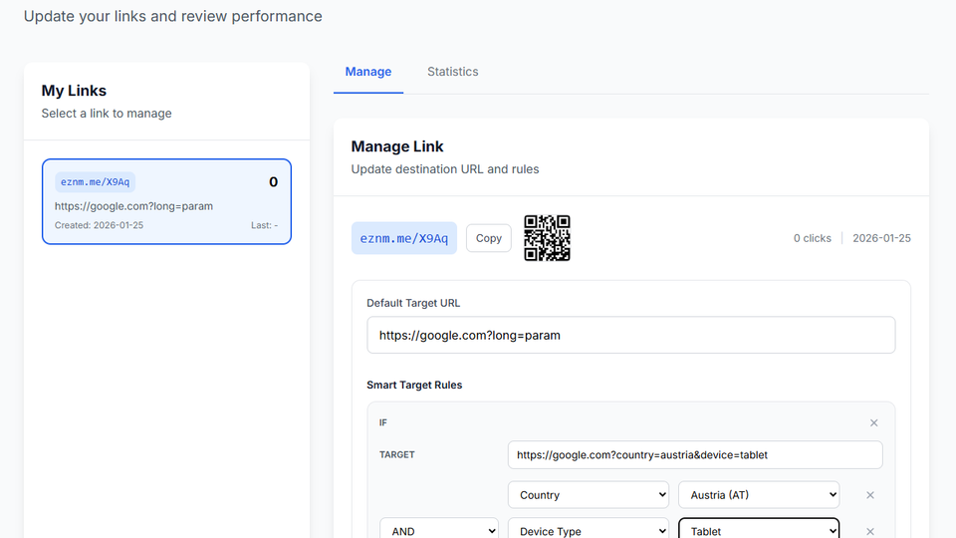Image resolution: width=956 pixels, height=538 pixels.
Task: Click the bold click count in My Links card
Action: tap(273, 182)
